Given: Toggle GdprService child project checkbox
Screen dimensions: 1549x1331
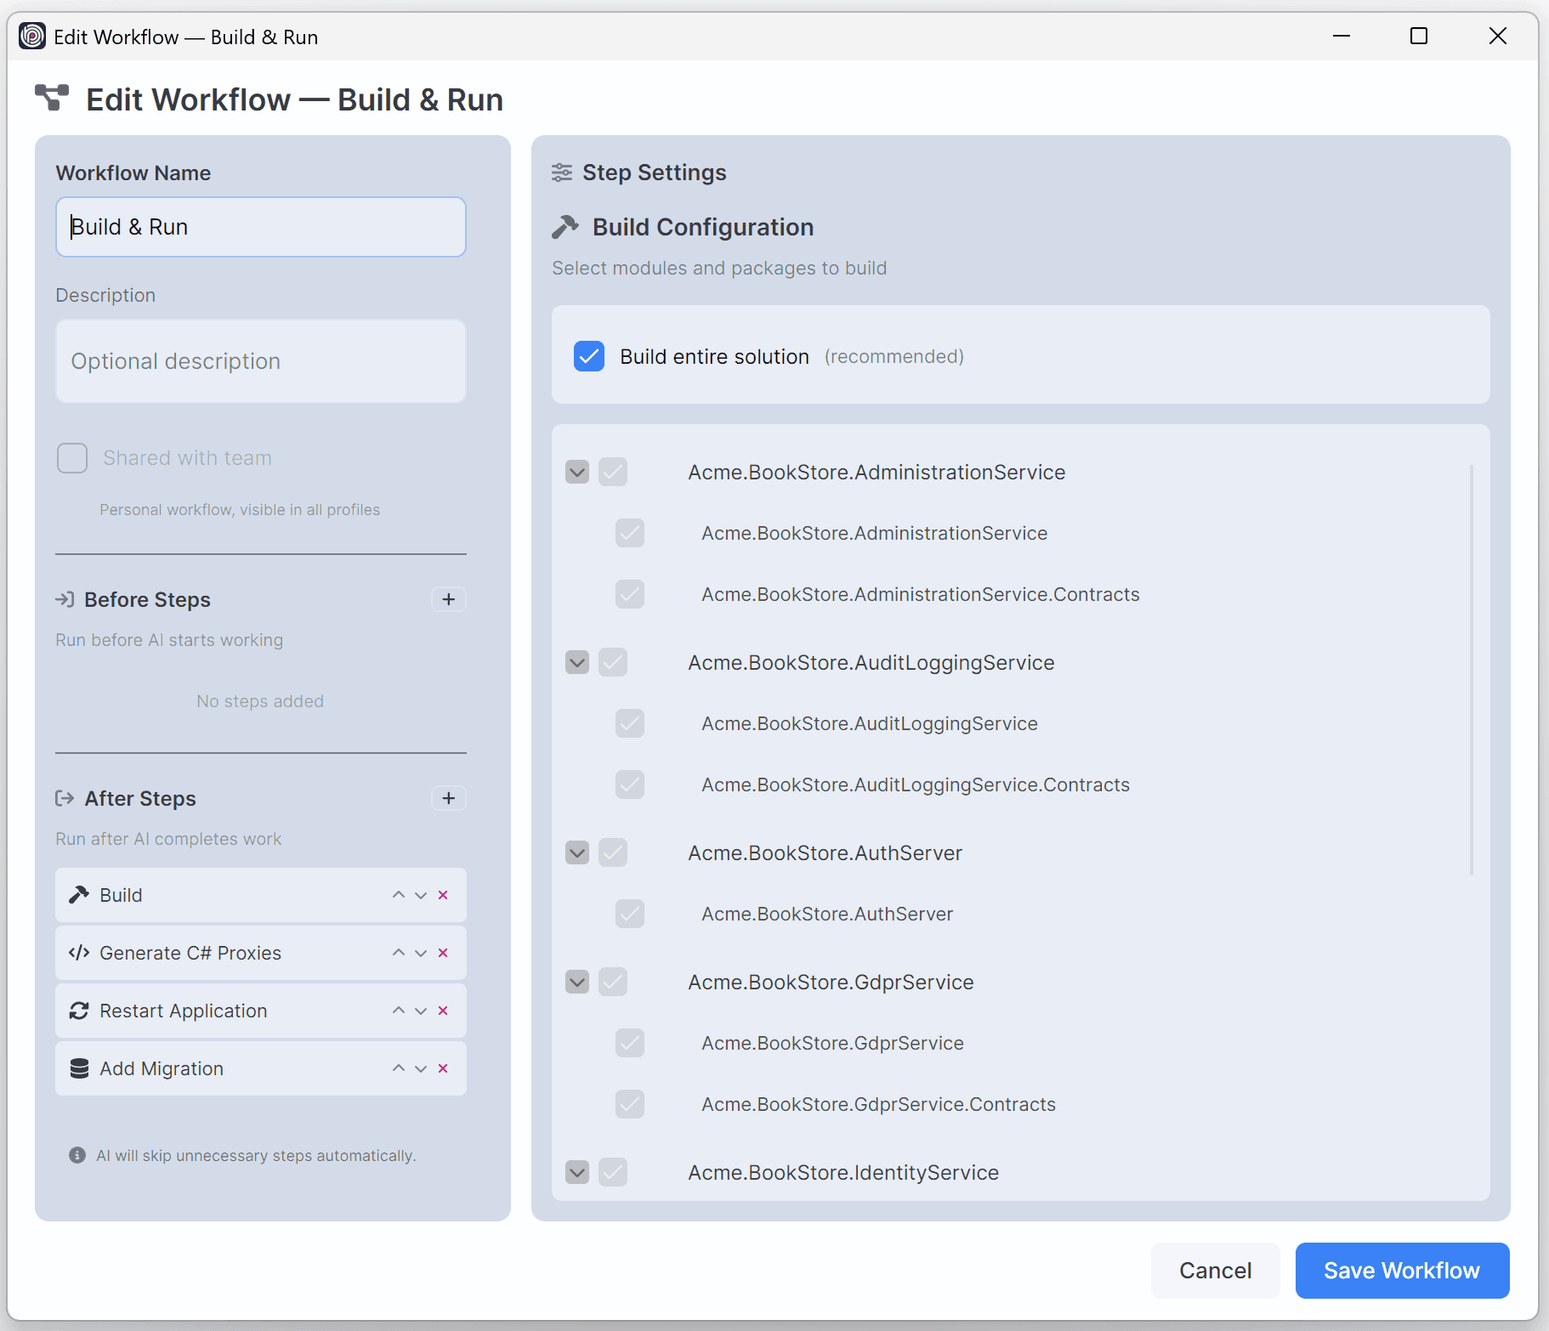Looking at the screenshot, I should coord(630,1043).
